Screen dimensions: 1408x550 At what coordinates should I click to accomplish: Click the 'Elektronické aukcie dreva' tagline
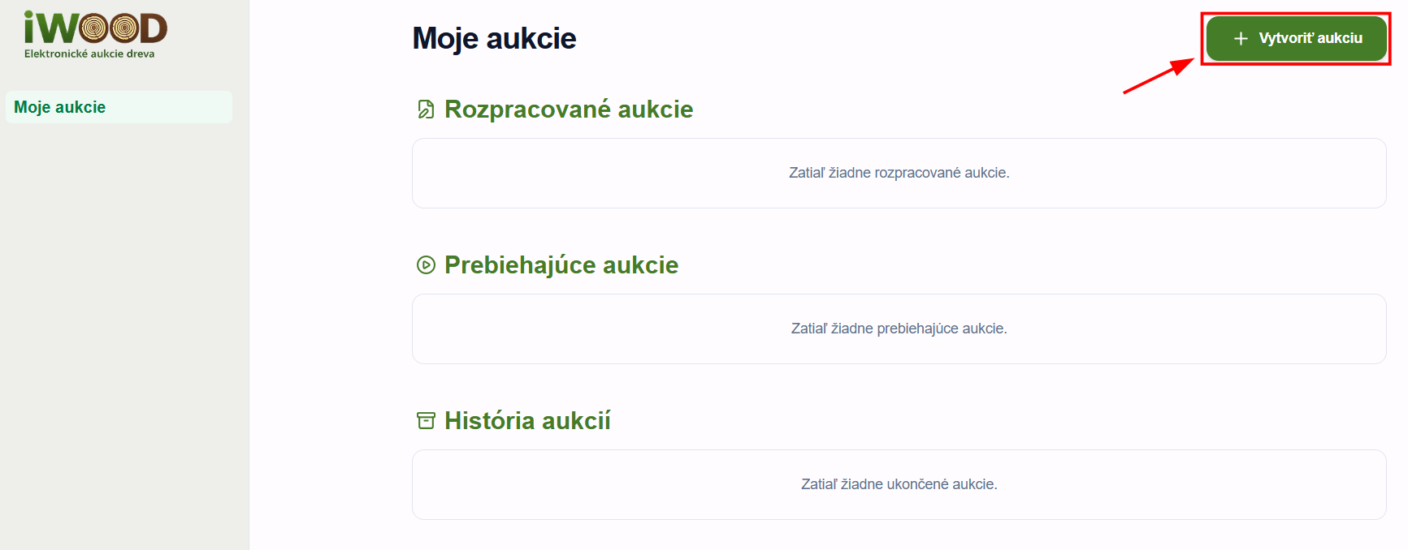(x=89, y=54)
